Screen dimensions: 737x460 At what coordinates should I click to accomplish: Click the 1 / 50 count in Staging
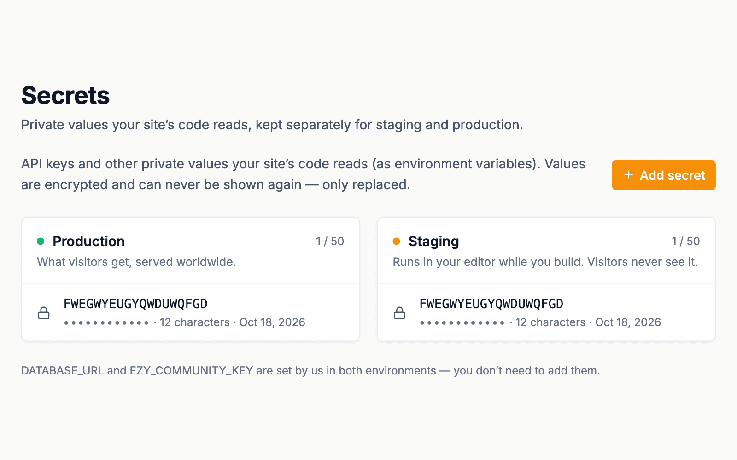[x=685, y=241]
